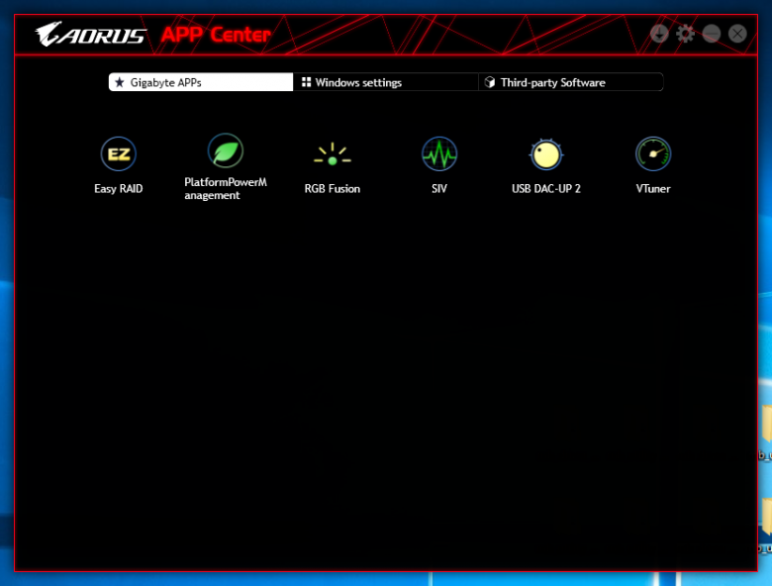Screen dimensions: 772x586
Task: Close the APP Center window
Action: 737,34
